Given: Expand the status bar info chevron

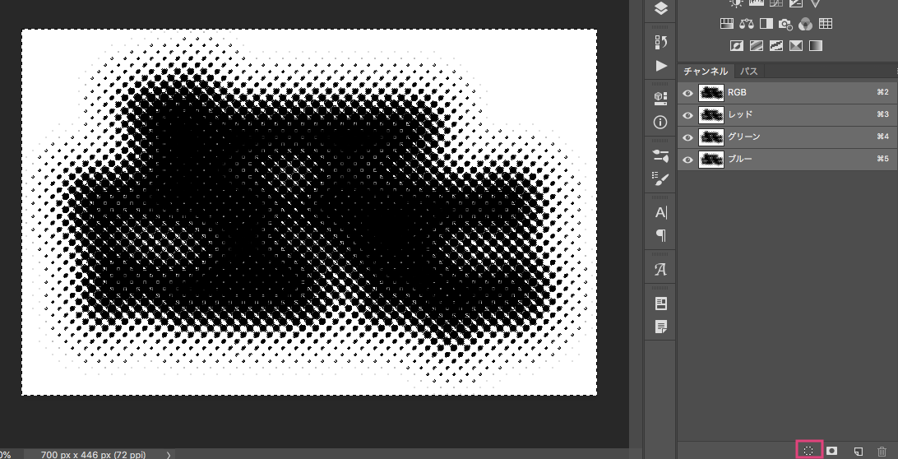Looking at the screenshot, I should pyautogui.click(x=169, y=455).
